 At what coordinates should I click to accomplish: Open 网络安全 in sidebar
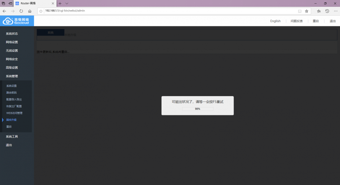click(12, 59)
